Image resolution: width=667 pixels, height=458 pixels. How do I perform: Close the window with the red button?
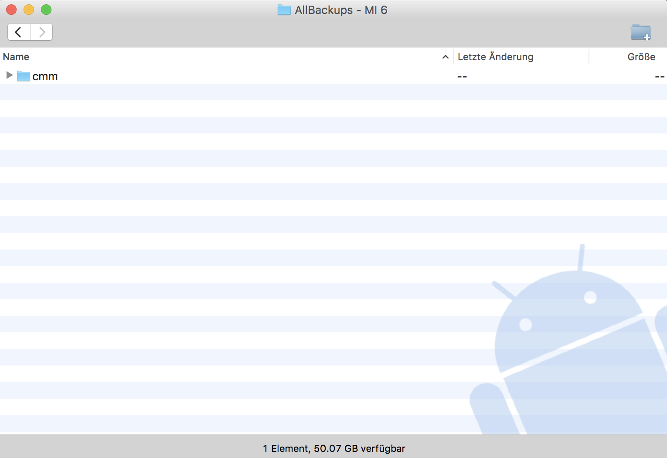(x=11, y=10)
